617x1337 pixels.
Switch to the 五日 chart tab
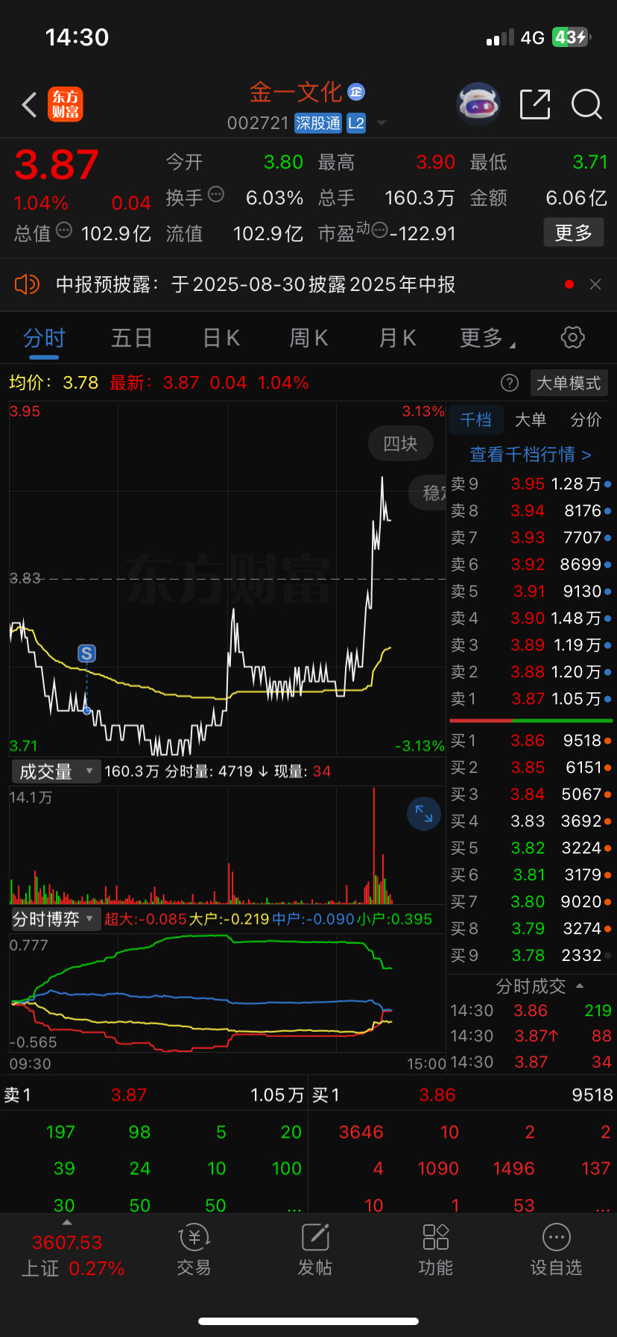pyautogui.click(x=132, y=338)
